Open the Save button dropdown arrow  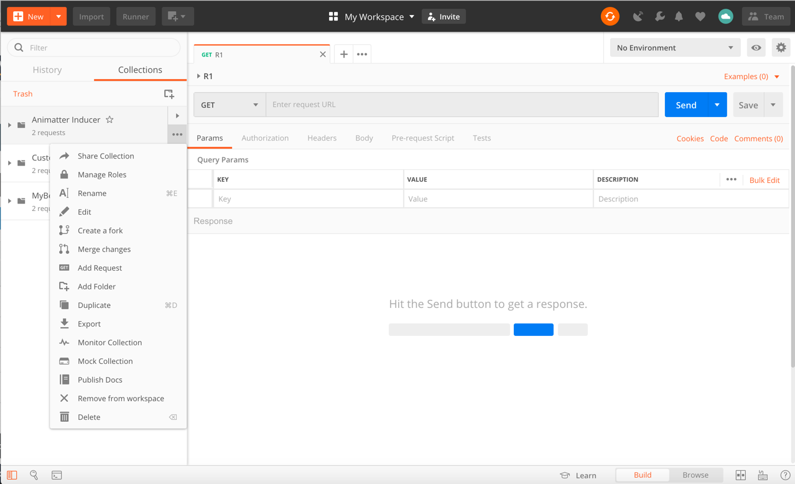pos(773,105)
